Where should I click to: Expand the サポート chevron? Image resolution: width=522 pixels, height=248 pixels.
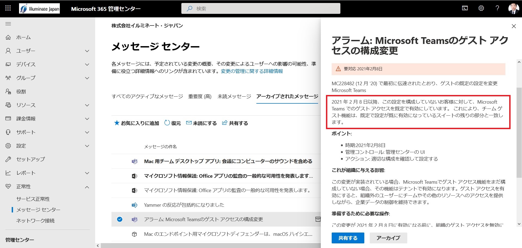pyautogui.click(x=87, y=132)
